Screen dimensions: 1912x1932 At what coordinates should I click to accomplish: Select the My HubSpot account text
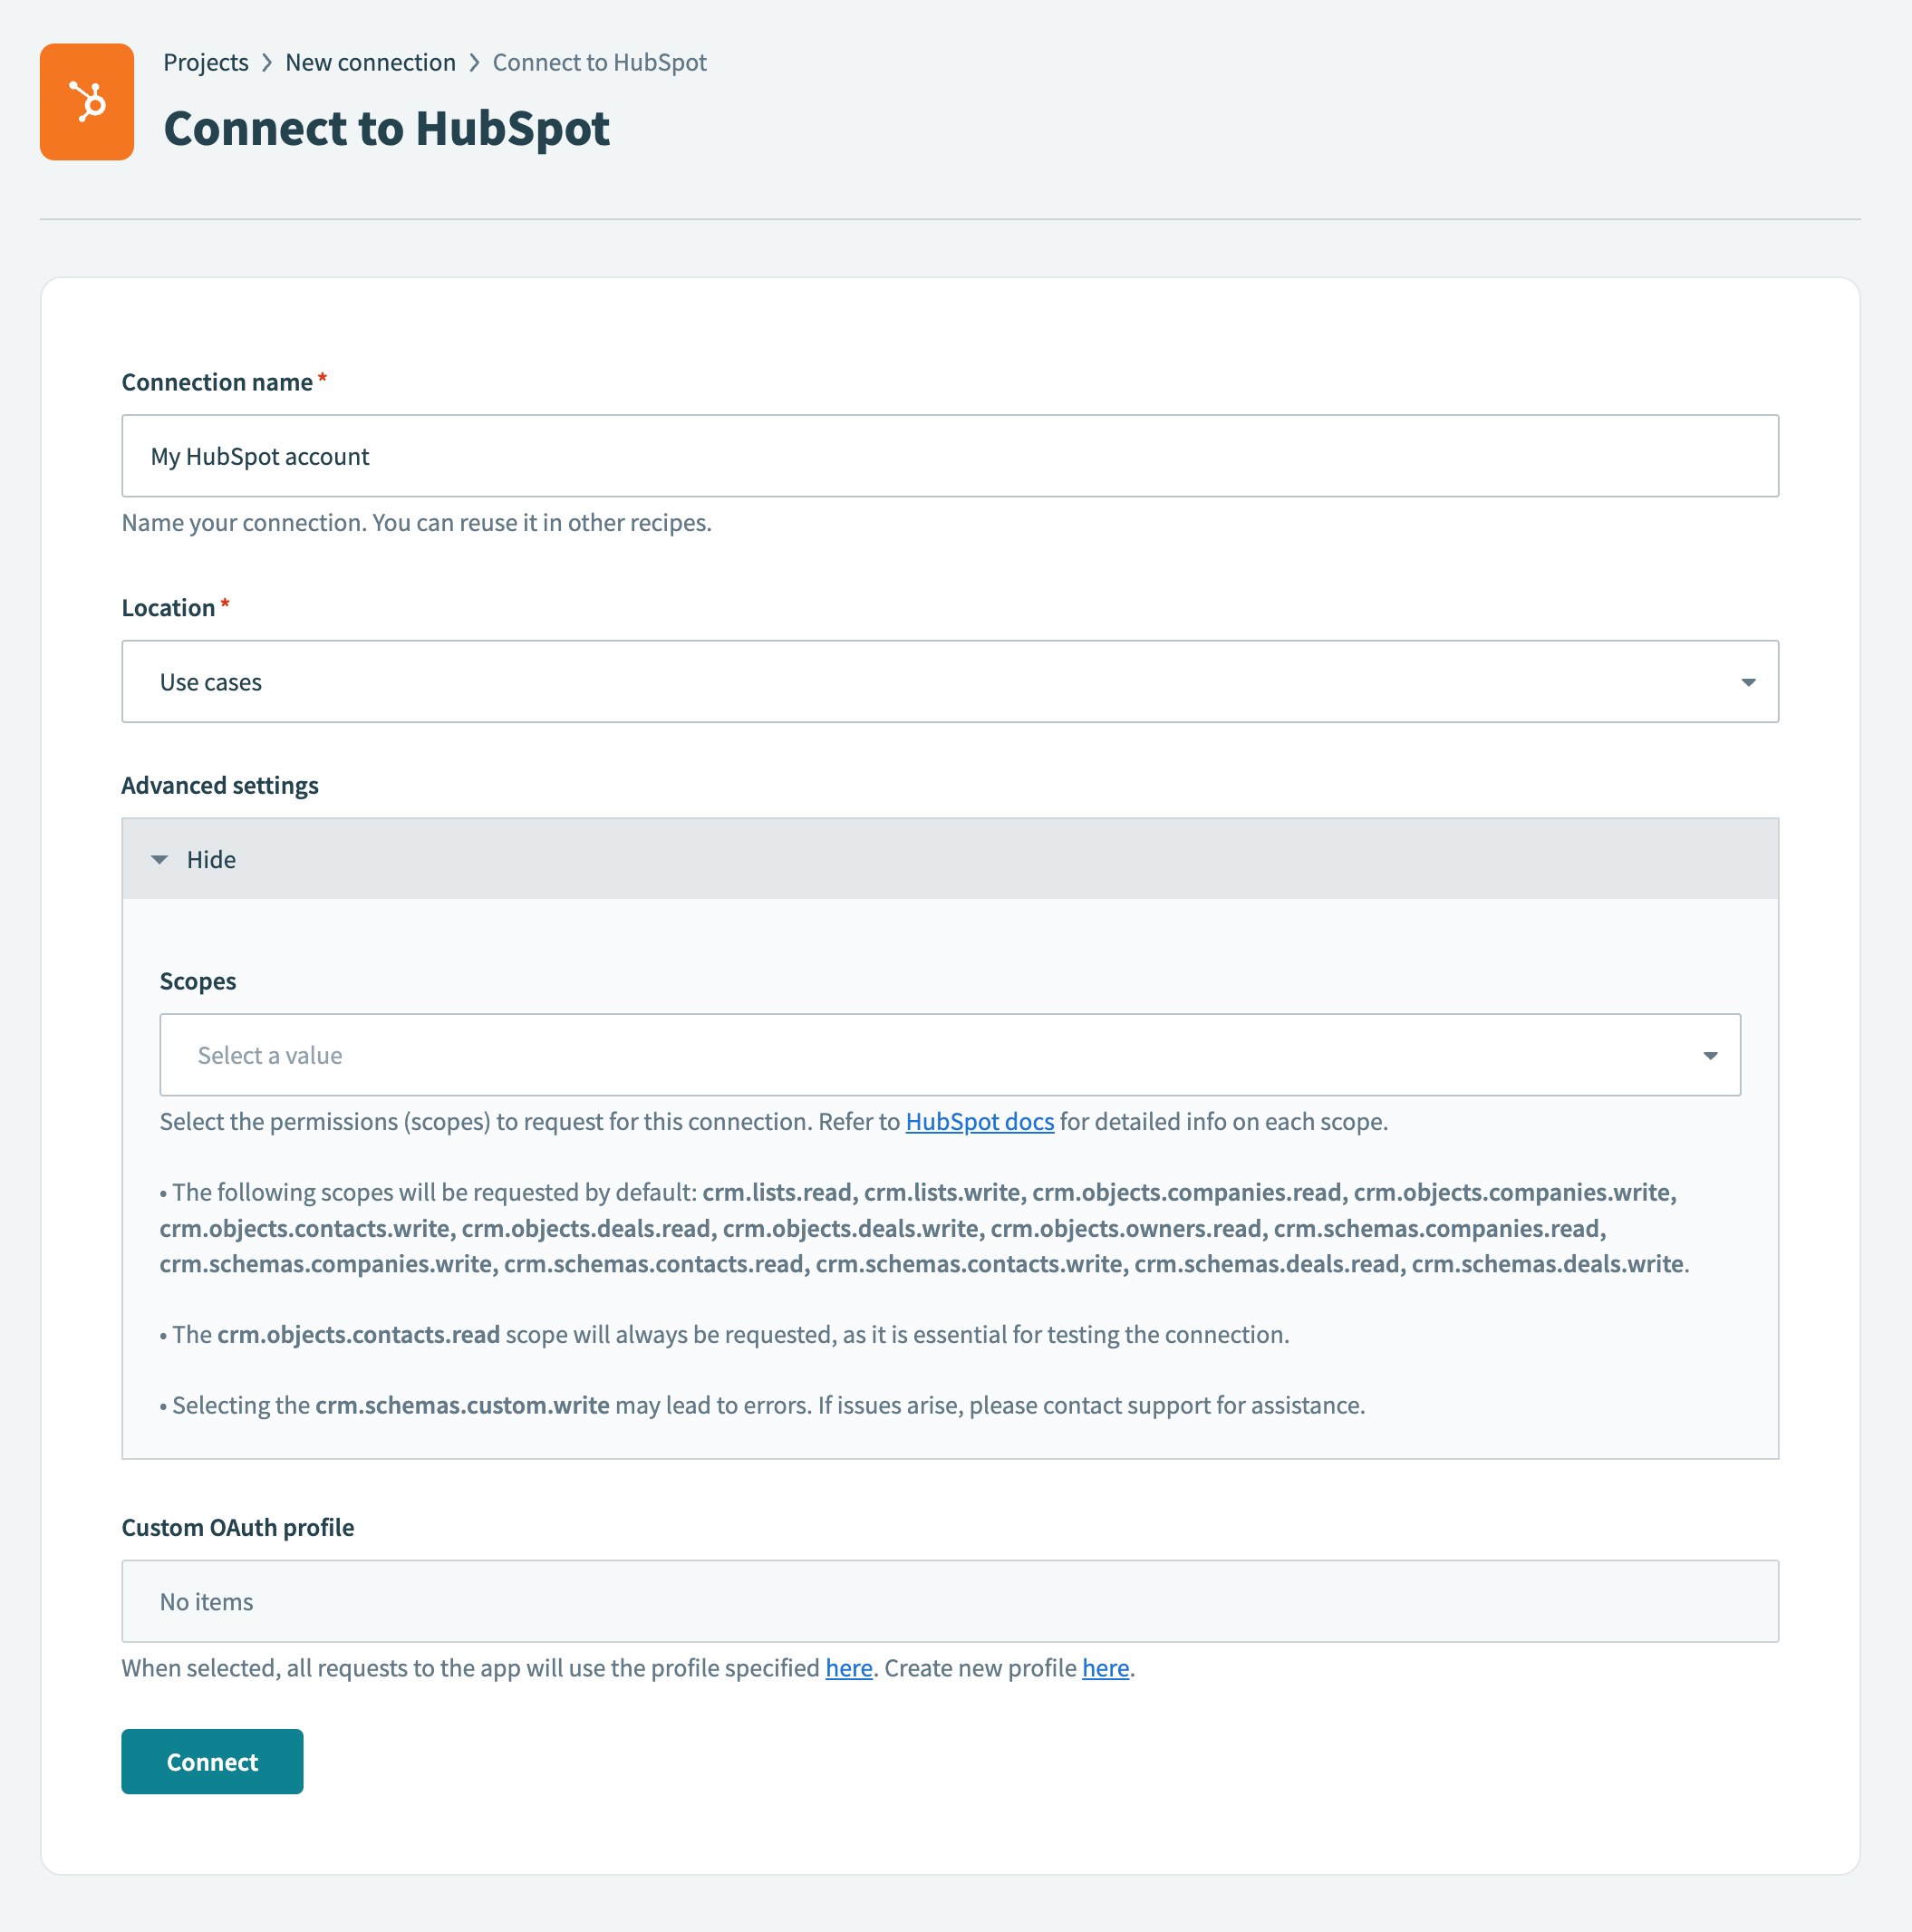click(260, 456)
